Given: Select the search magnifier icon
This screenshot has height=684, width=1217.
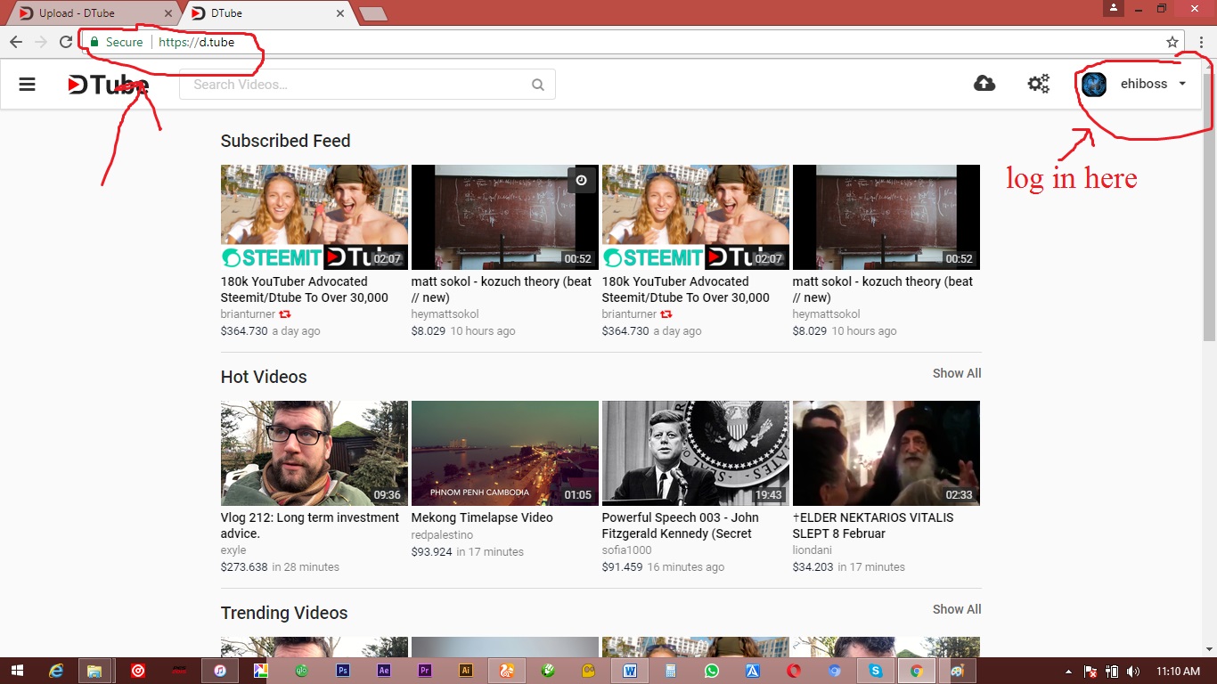Looking at the screenshot, I should point(537,84).
